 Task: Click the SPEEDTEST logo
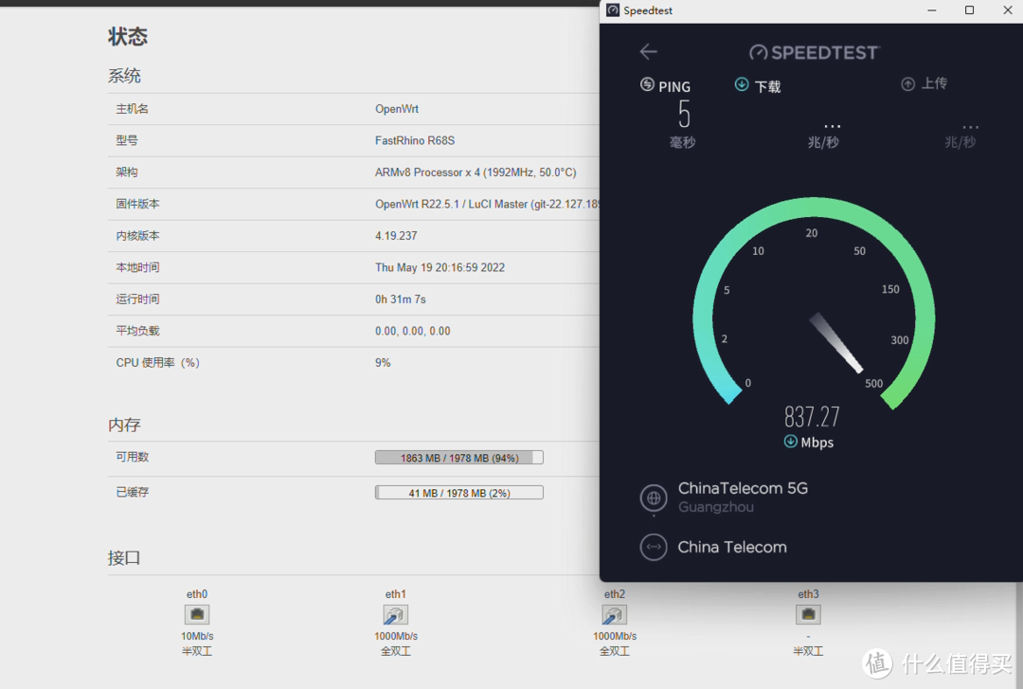point(815,52)
